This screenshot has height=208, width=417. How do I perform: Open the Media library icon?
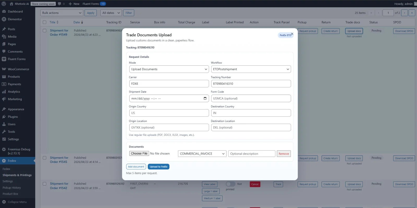4,36
